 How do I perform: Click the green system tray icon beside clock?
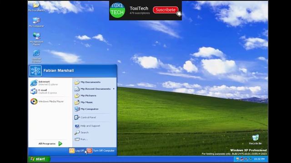pyautogui.click(x=251, y=159)
